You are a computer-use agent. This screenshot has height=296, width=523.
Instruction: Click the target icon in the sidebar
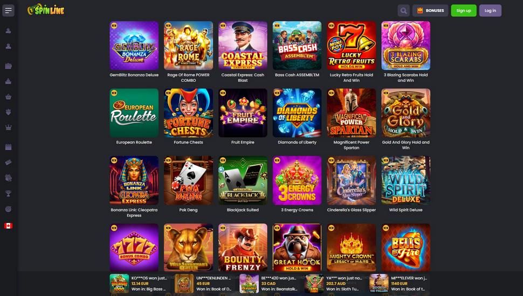[8, 209]
